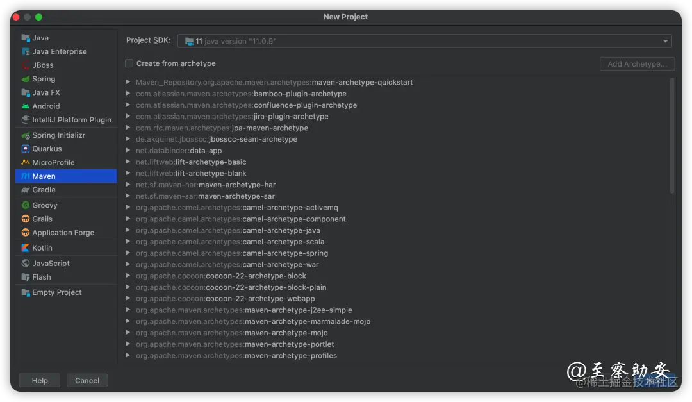692x402 pixels.
Task: Click the Kotlin icon
Action: (x=26, y=248)
